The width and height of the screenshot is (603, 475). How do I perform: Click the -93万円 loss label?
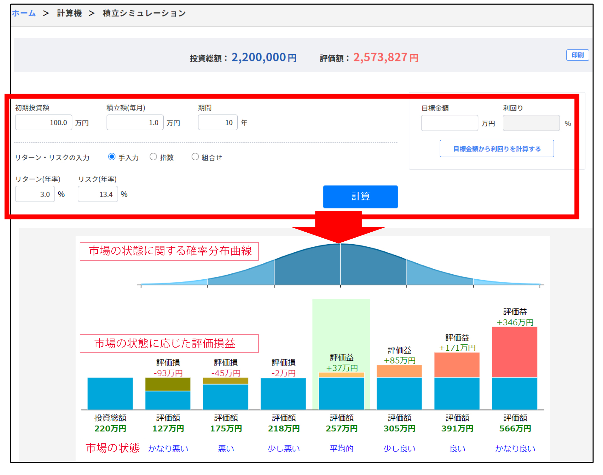[x=168, y=373]
